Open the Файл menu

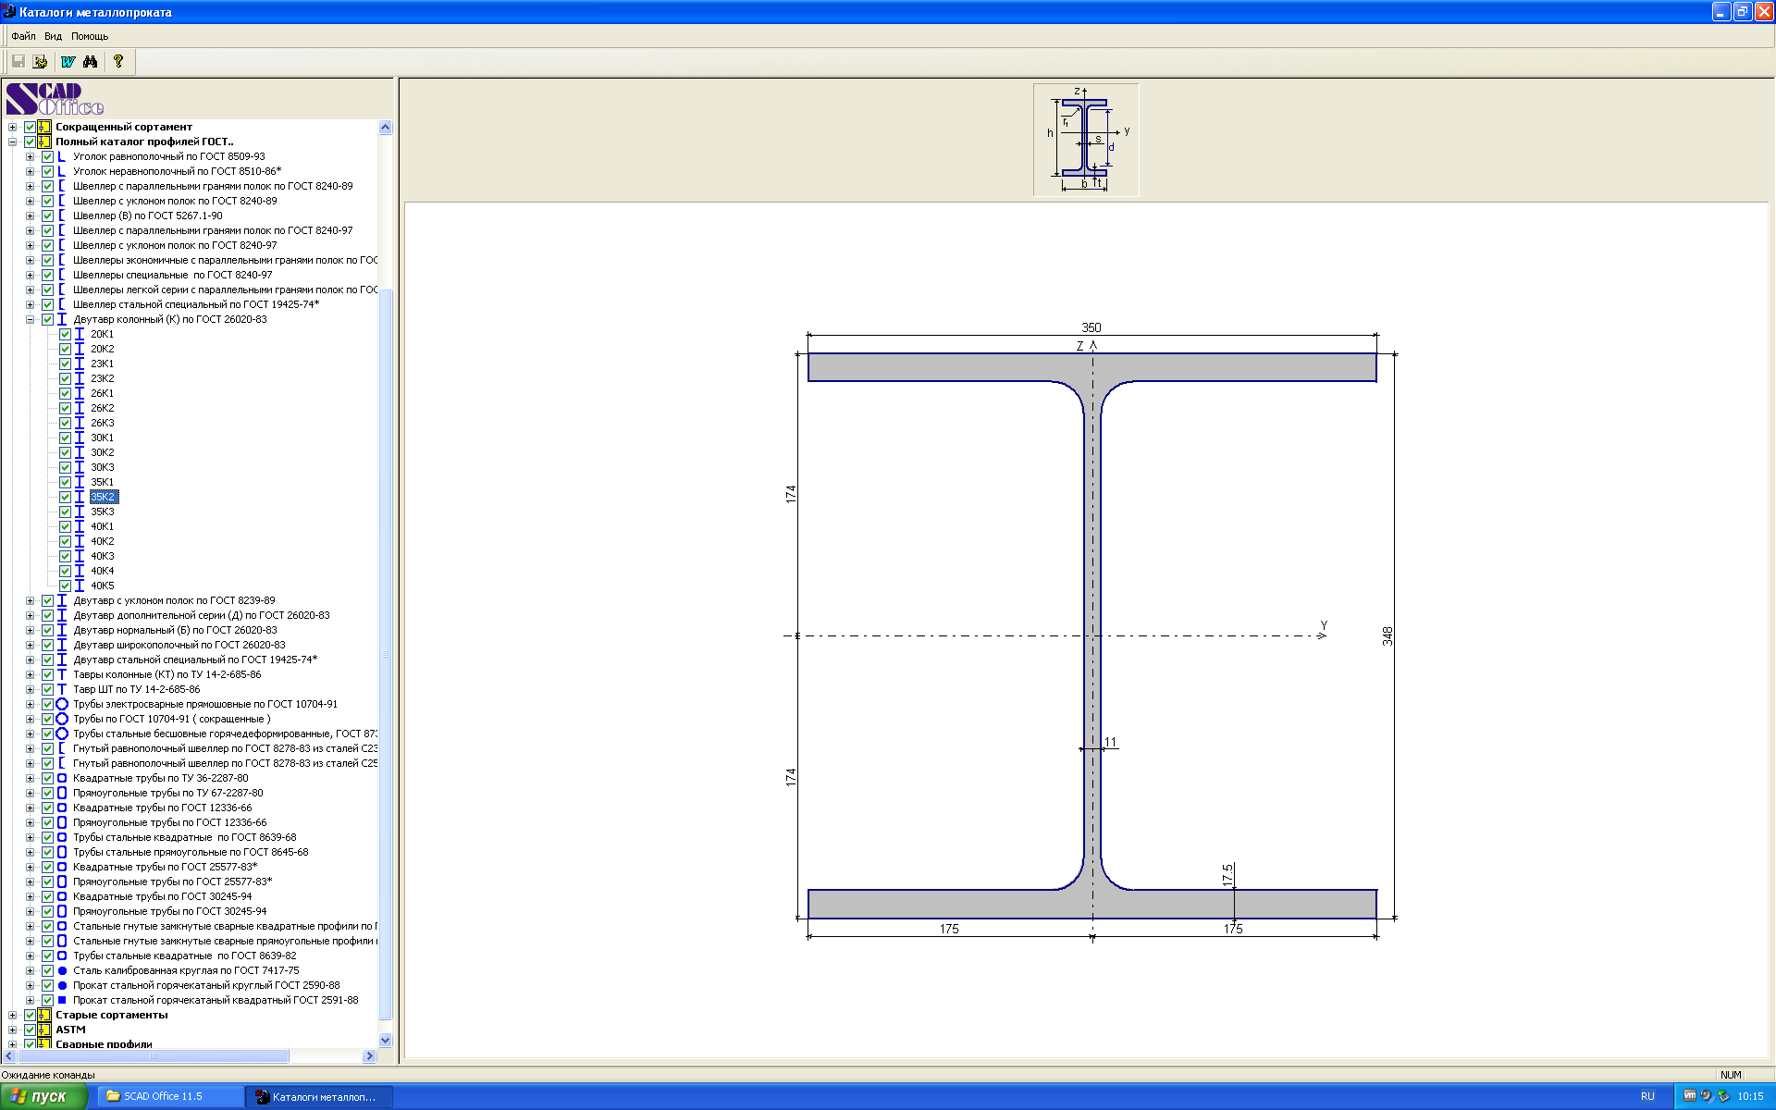(x=23, y=36)
